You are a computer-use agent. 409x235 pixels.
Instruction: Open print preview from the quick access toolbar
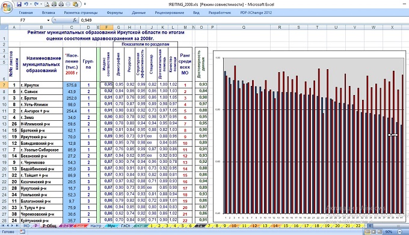tap(47, 4)
